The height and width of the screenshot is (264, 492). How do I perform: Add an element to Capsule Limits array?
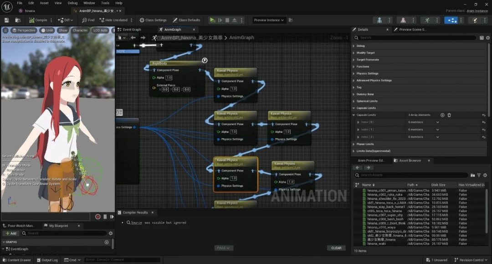coord(442,115)
